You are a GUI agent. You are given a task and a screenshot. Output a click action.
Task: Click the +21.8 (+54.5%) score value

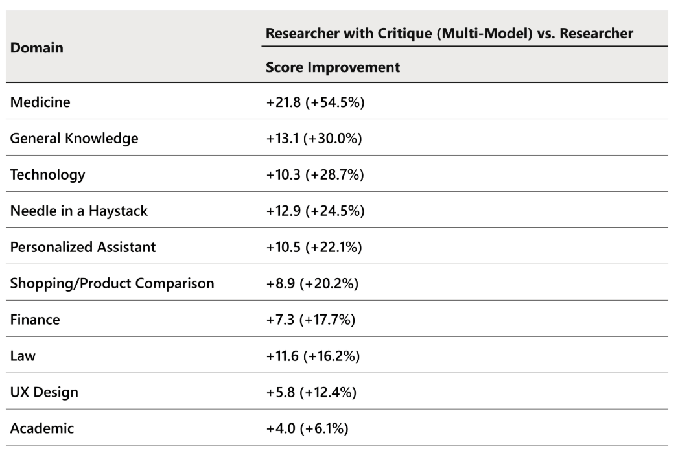coord(315,102)
